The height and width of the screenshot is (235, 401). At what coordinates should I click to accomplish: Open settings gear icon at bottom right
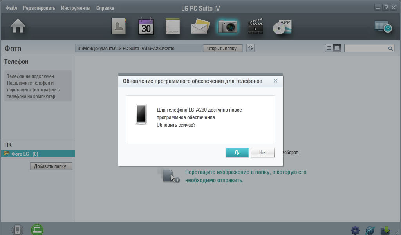click(355, 230)
